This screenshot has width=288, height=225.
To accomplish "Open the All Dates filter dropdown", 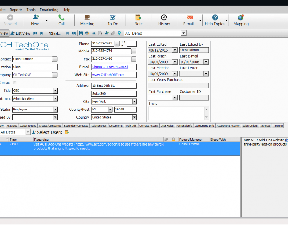I will [28, 132].
